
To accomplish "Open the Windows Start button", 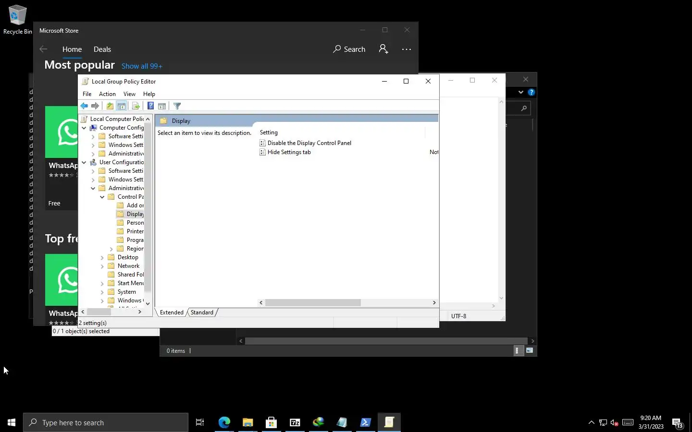I will pyautogui.click(x=12, y=422).
